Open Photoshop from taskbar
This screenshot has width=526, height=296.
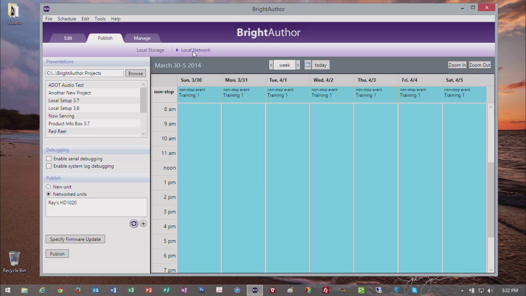point(201,290)
